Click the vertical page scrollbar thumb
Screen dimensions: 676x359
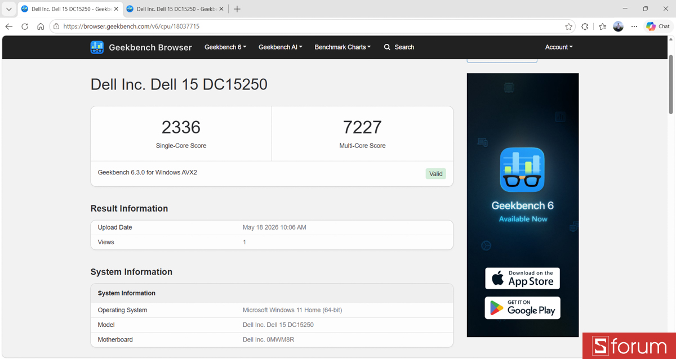(x=670, y=83)
